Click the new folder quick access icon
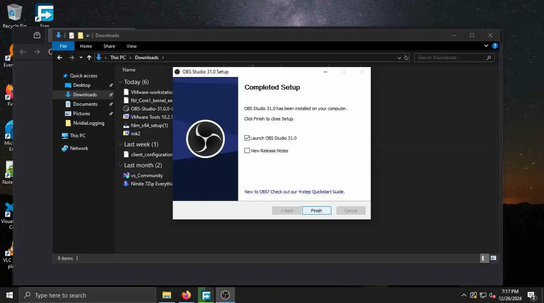Screen dimensions: 544x303 tap(80, 36)
